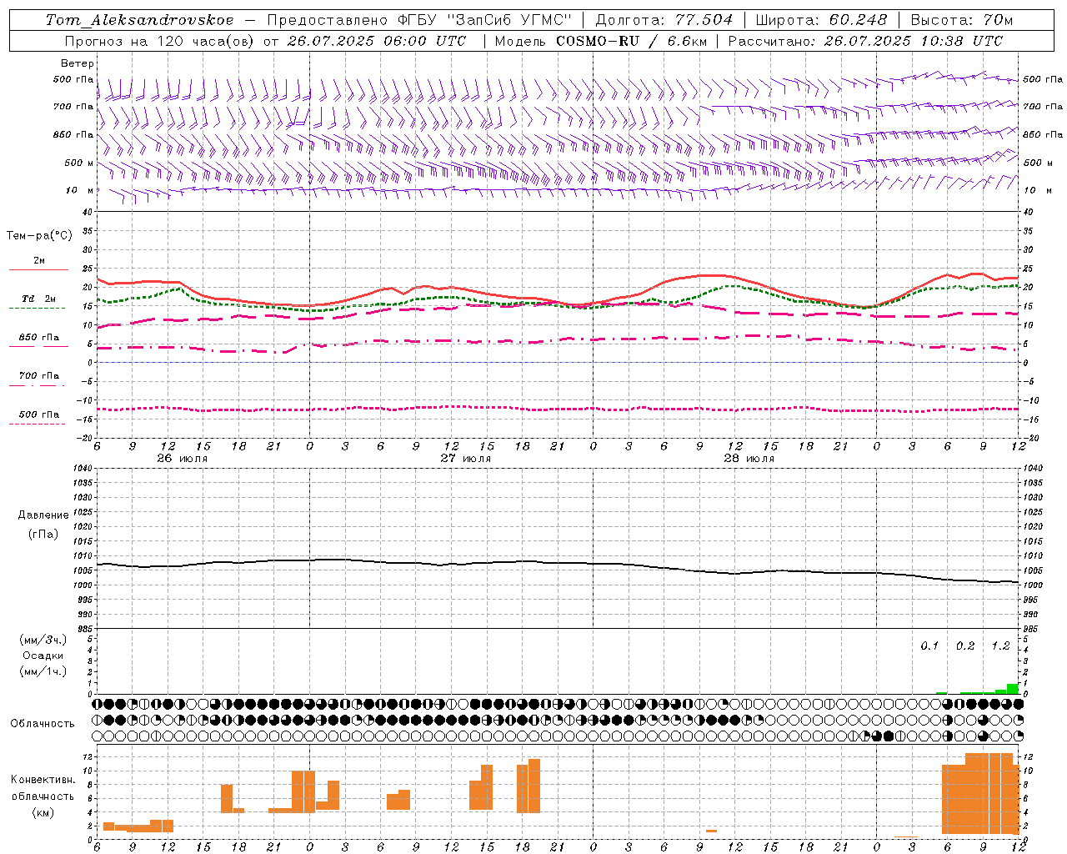Select the text 'Предоставлено ФГБУ "ЗапСиб УГМС"'
Screen dimensions: 1067x854
(x=419, y=20)
